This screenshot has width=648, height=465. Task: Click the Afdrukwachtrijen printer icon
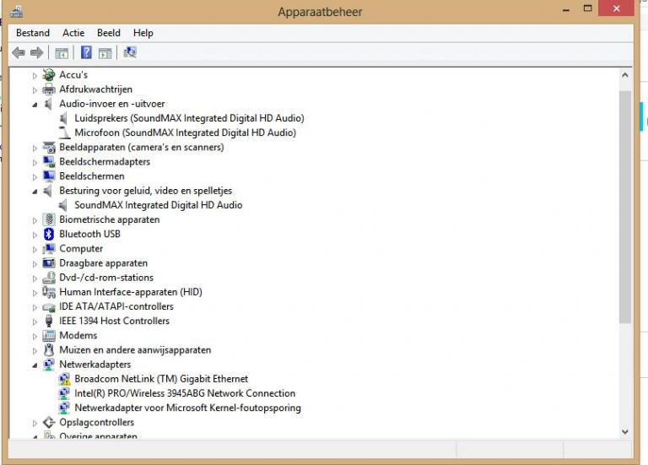49,89
